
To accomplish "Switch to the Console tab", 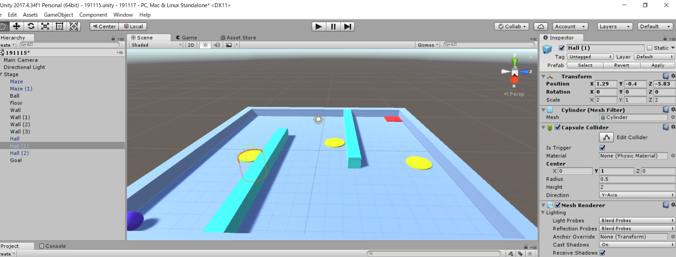I will 53,246.
